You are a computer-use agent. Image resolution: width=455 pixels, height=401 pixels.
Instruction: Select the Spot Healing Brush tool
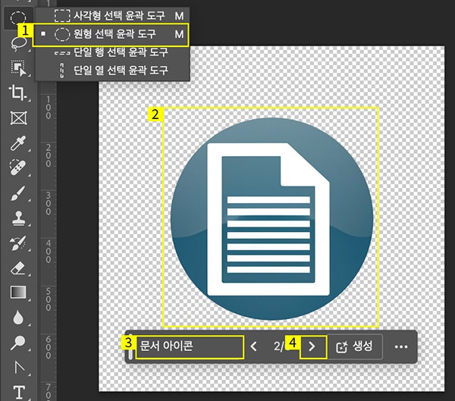pos(18,168)
